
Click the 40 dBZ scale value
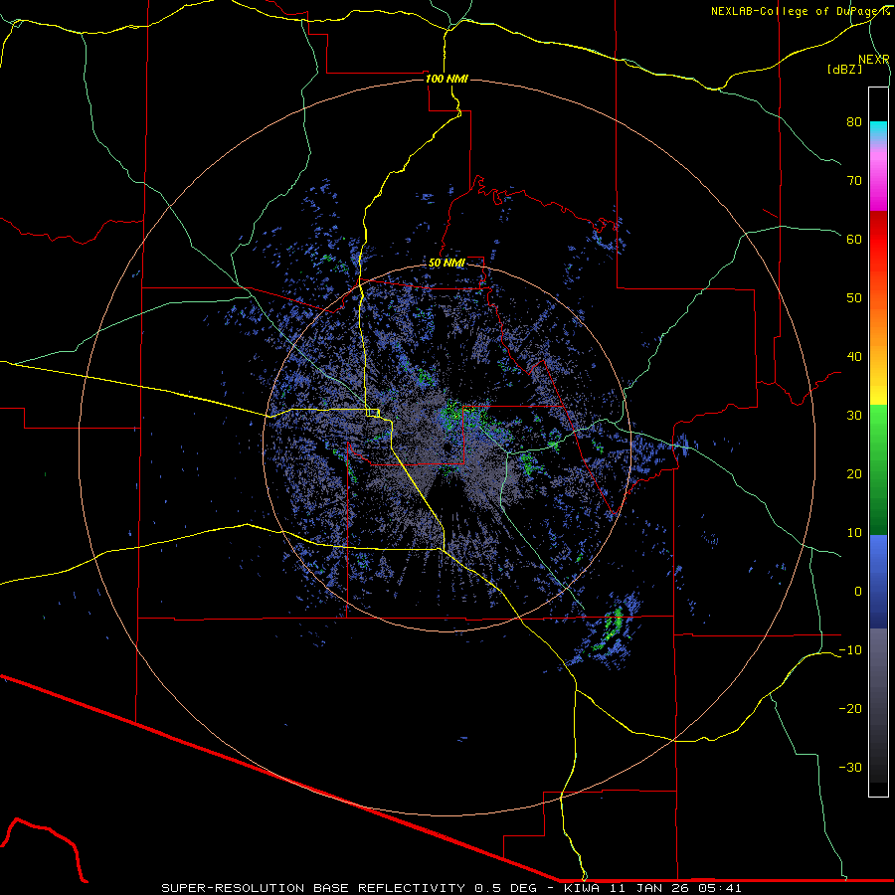click(854, 357)
